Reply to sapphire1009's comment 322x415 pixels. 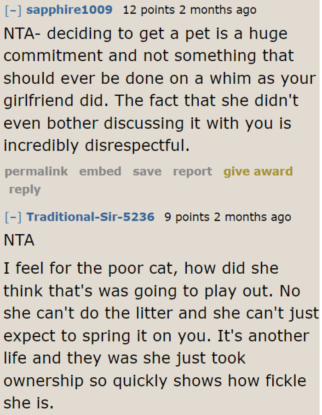(x=25, y=189)
